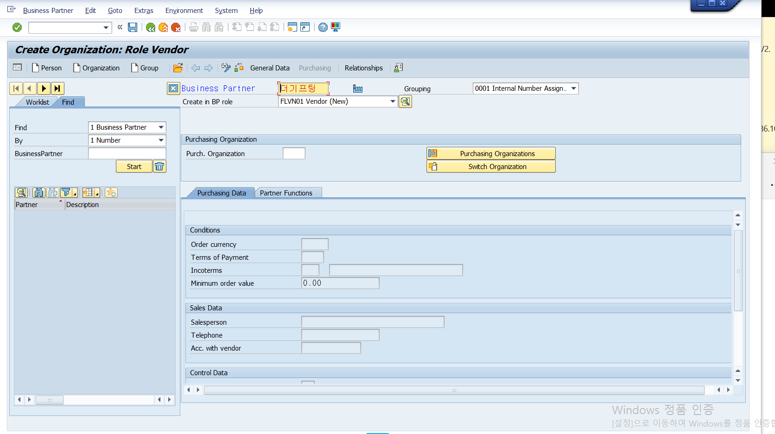The image size is (775, 434).
Task: Open the System menu
Action: coord(226,10)
